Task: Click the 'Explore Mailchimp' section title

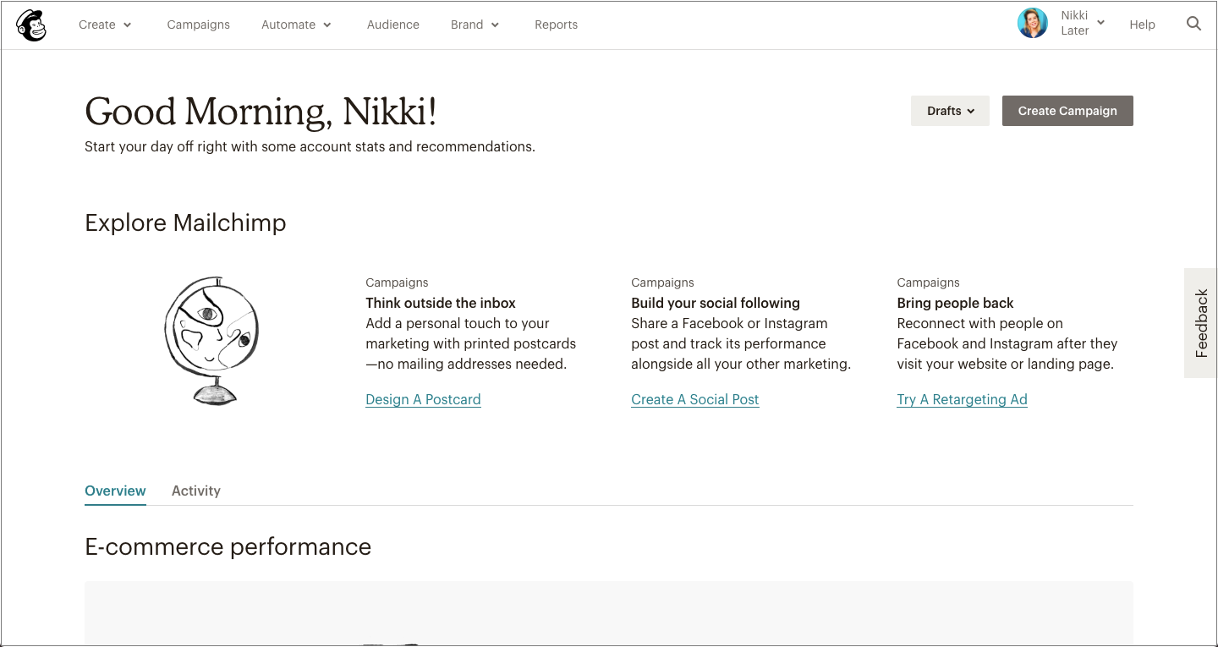Action: click(185, 222)
